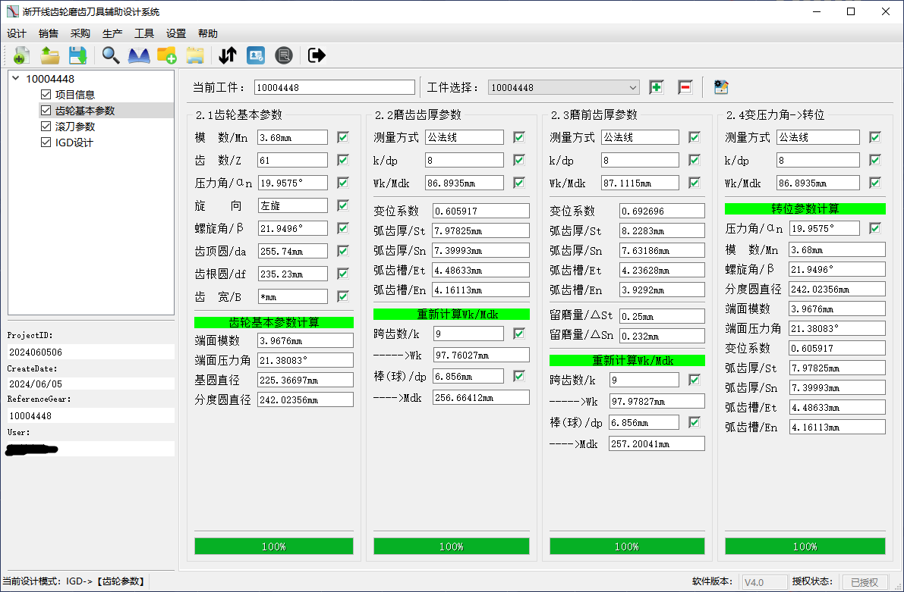The image size is (904, 592).
Task: Open the 设计 menu
Action: (x=17, y=33)
